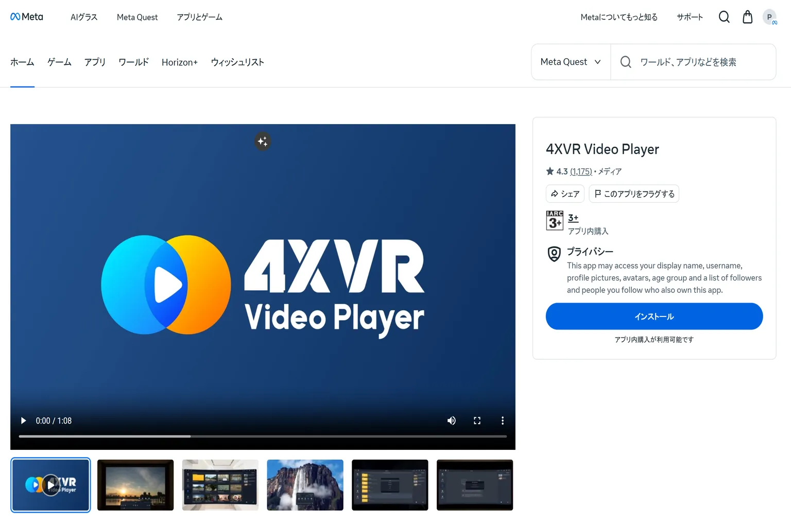Click the アプリ内購入が利用可能です note
The width and height of the screenshot is (791, 527).
click(x=654, y=340)
